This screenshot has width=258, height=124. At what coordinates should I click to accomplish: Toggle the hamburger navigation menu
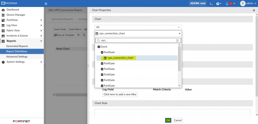pyautogui.click(x=46, y=4)
